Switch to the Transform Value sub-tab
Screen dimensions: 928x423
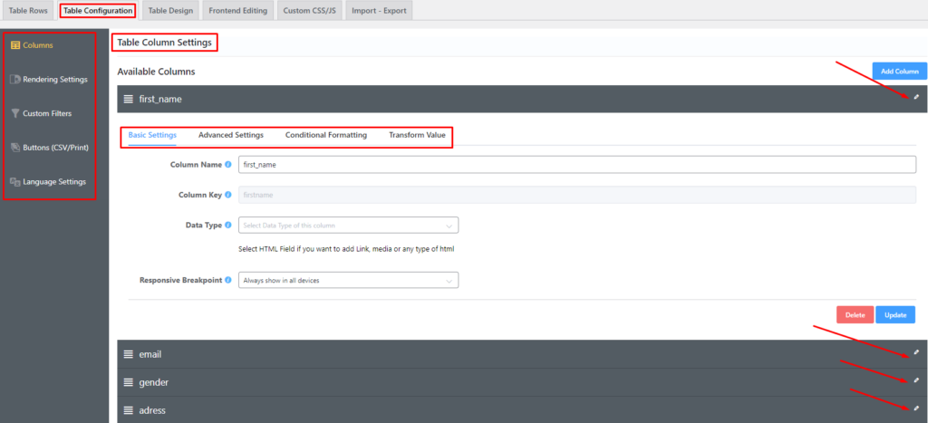click(x=417, y=136)
